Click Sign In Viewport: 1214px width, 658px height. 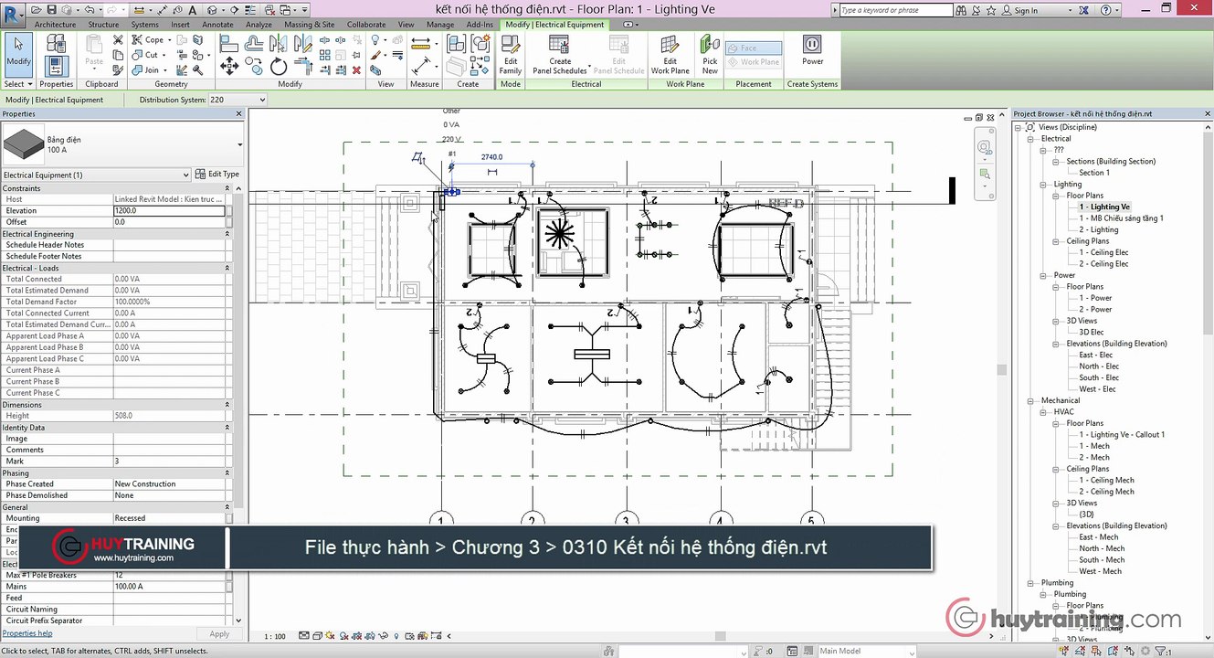click(x=1024, y=11)
